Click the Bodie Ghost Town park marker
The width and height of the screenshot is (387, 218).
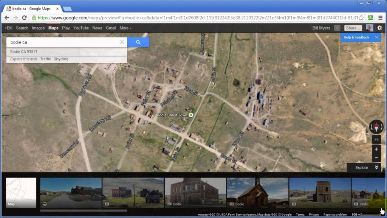coord(191,115)
